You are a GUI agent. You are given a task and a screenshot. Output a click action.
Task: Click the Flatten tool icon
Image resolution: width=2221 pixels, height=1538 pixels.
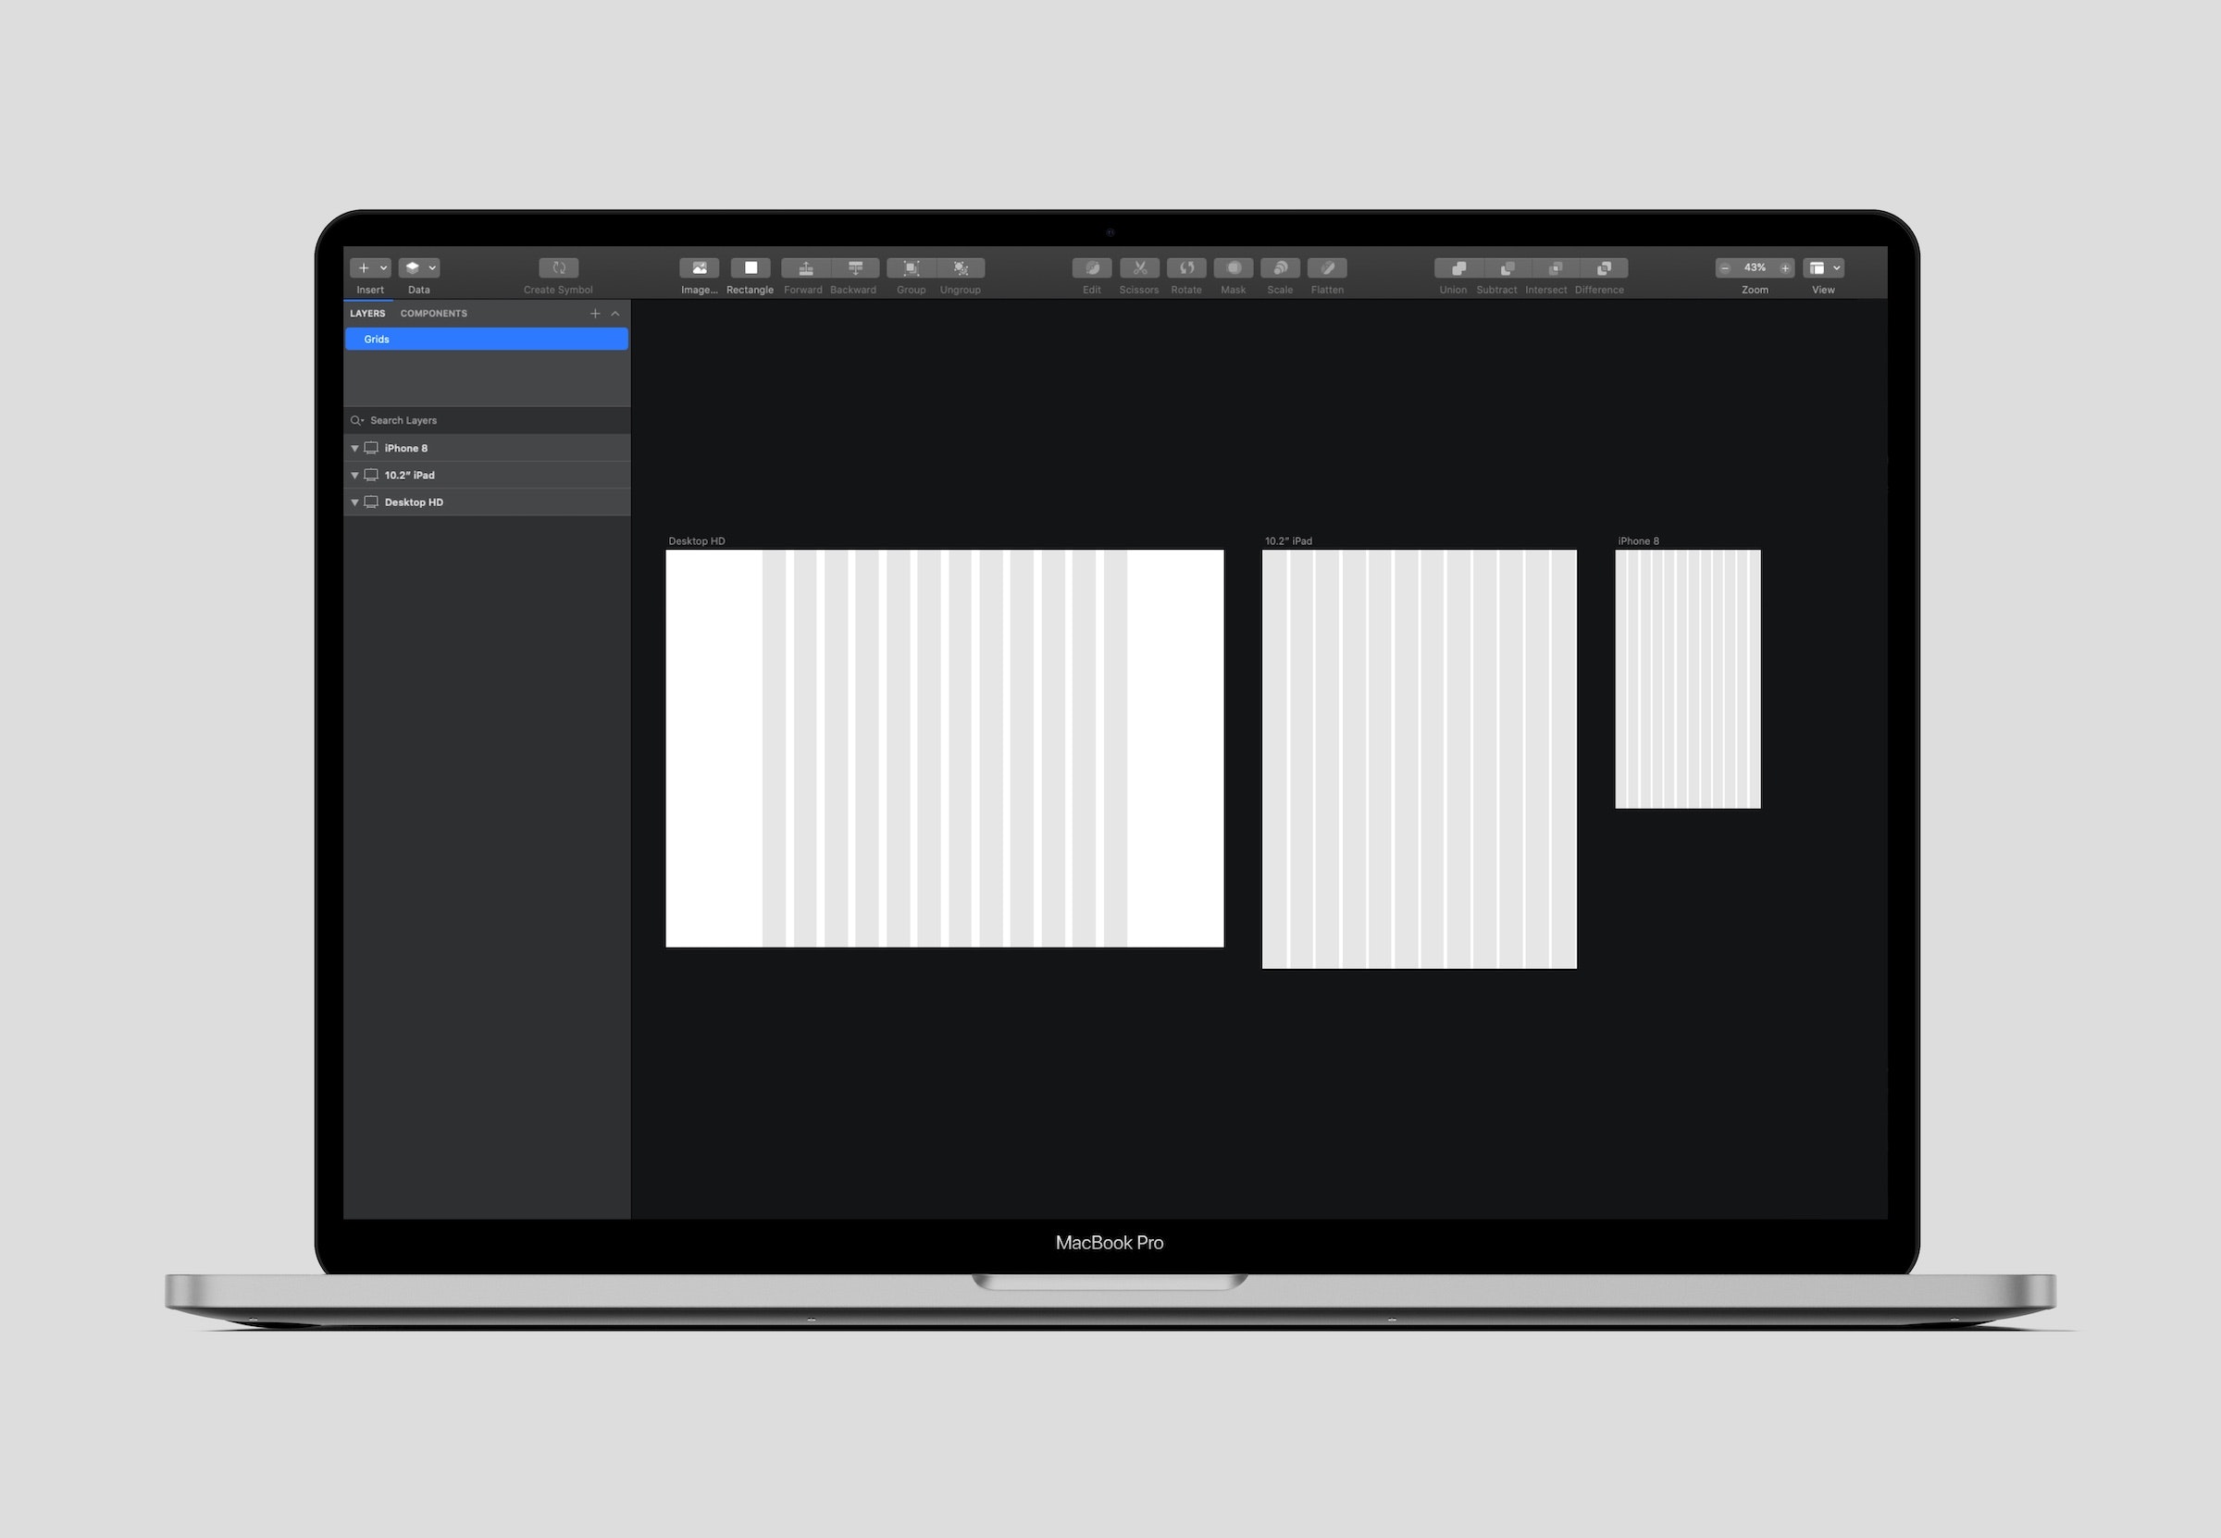(1327, 267)
